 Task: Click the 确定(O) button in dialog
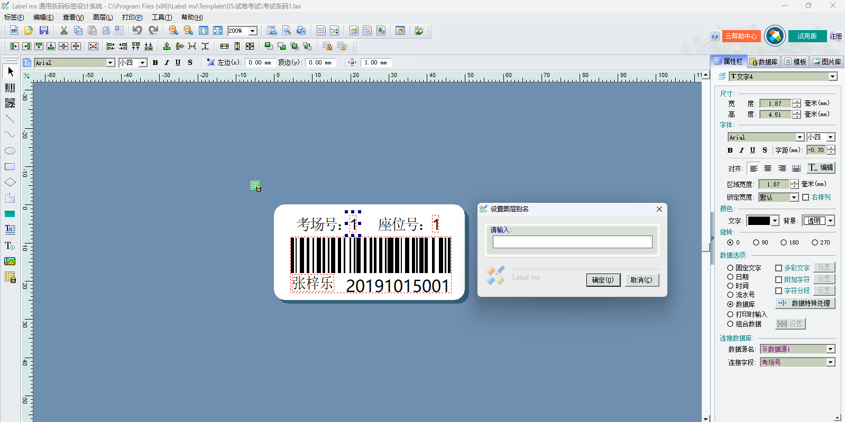pyautogui.click(x=603, y=280)
